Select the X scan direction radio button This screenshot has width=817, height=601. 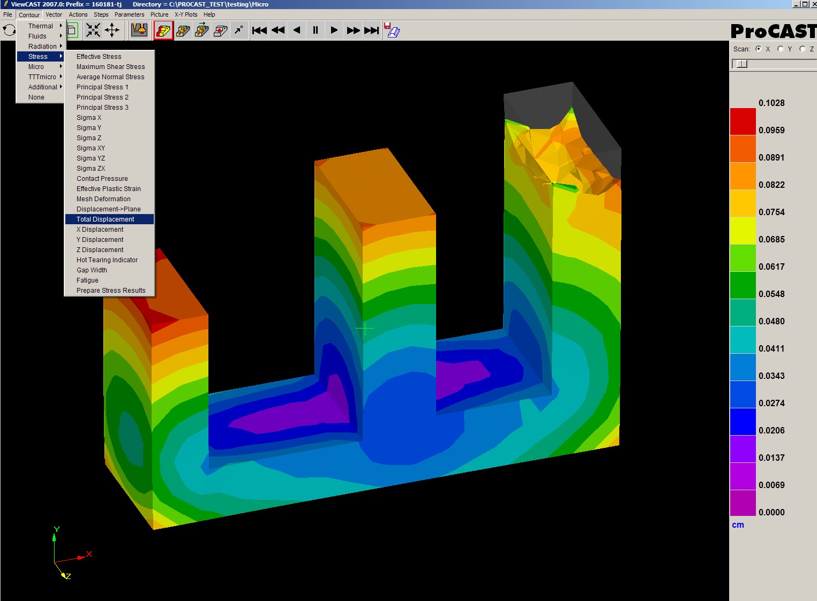pos(759,49)
